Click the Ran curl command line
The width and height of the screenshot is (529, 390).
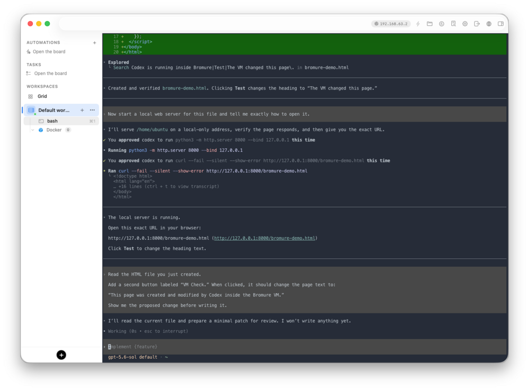tap(207, 171)
